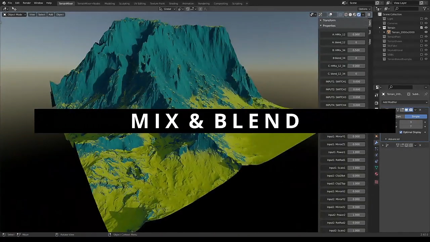Enable SkyFake collection checkbox

pos(421,46)
